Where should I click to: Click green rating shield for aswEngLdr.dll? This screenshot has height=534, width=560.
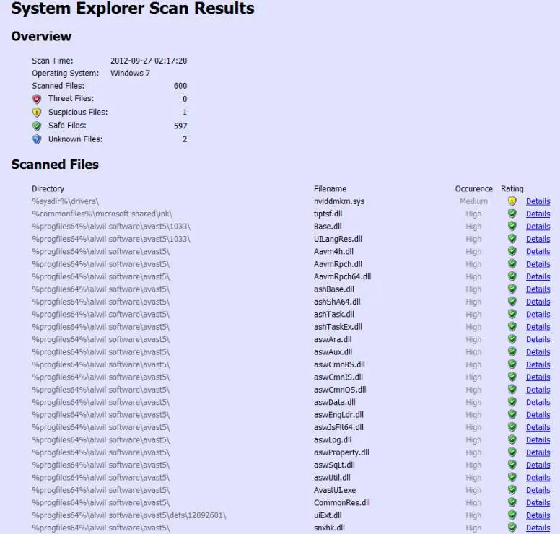[512, 415]
